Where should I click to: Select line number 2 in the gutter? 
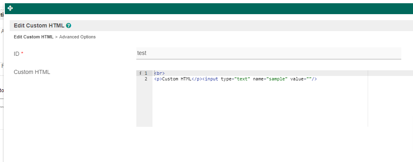(146, 79)
